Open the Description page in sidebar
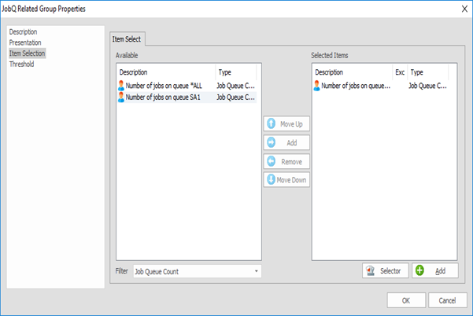 (23, 32)
